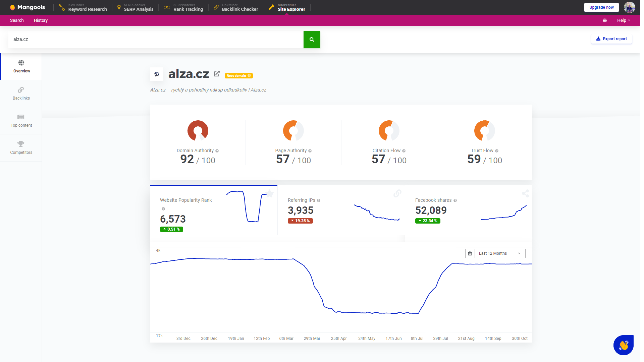Open the Last 12 Months date dropdown
This screenshot has height=362, width=644.
(x=500, y=253)
